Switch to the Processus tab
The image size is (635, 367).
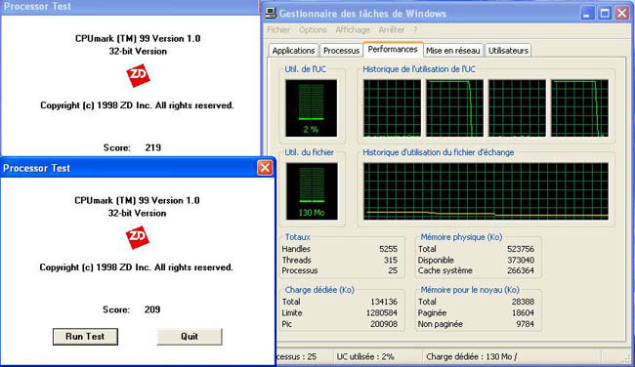(x=341, y=51)
